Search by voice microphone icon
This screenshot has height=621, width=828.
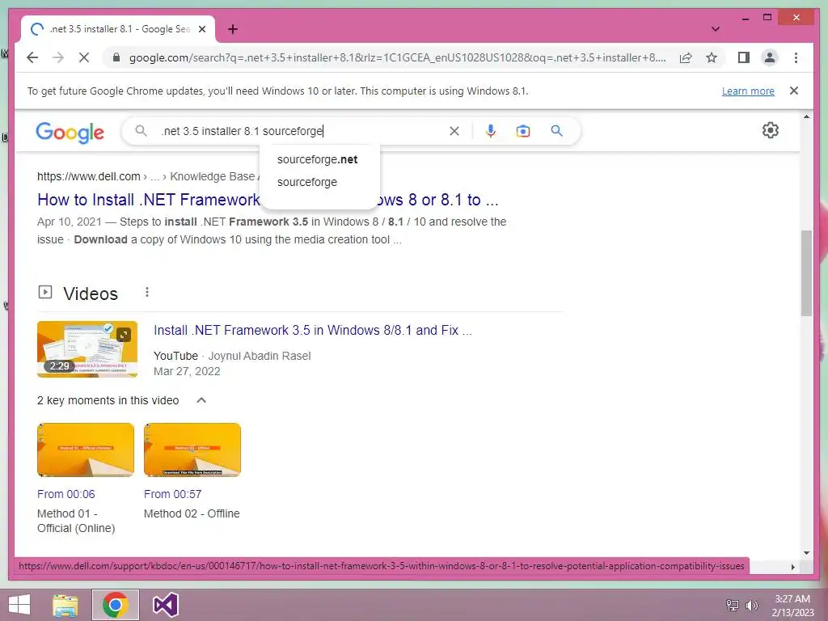(x=491, y=131)
